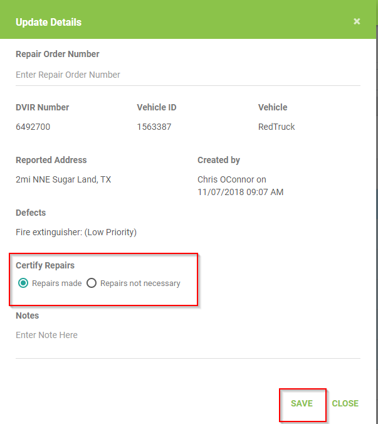Click the Vehicle ID value 1563387
Screen dimensions: 378x424
coord(154,127)
